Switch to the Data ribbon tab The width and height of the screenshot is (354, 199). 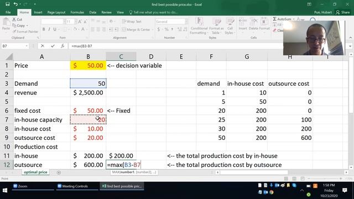(x=92, y=12)
